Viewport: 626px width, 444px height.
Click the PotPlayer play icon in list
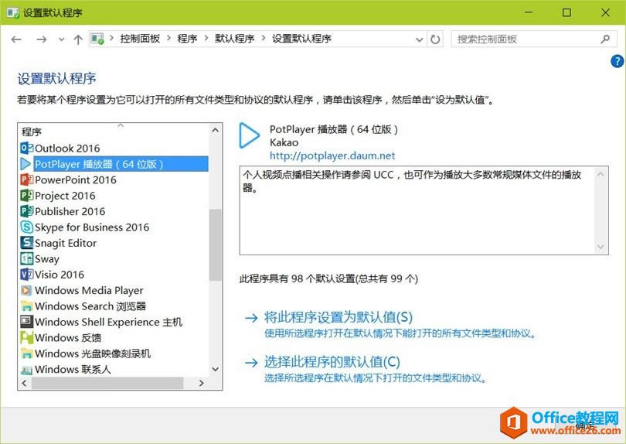coord(26,164)
